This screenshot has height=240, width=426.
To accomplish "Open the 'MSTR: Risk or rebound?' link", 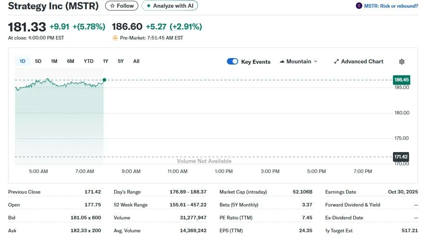I will 391,6.
